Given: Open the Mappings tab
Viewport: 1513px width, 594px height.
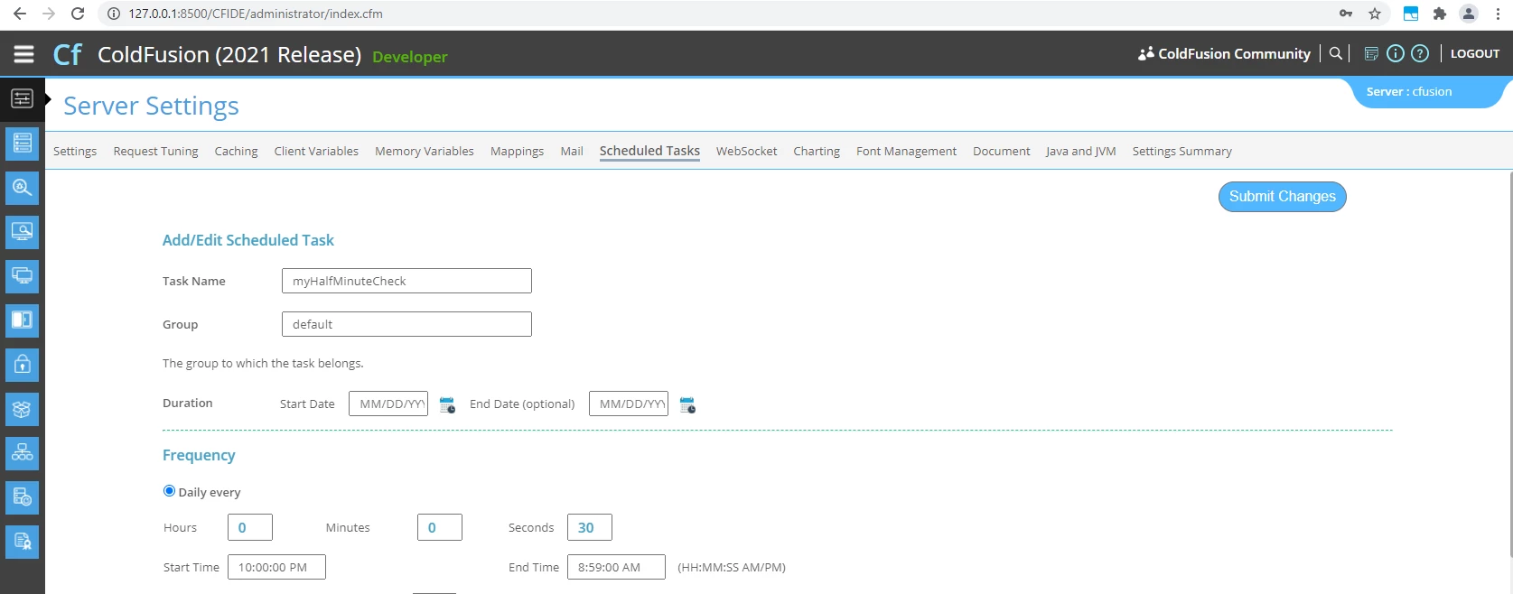Looking at the screenshot, I should [517, 151].
